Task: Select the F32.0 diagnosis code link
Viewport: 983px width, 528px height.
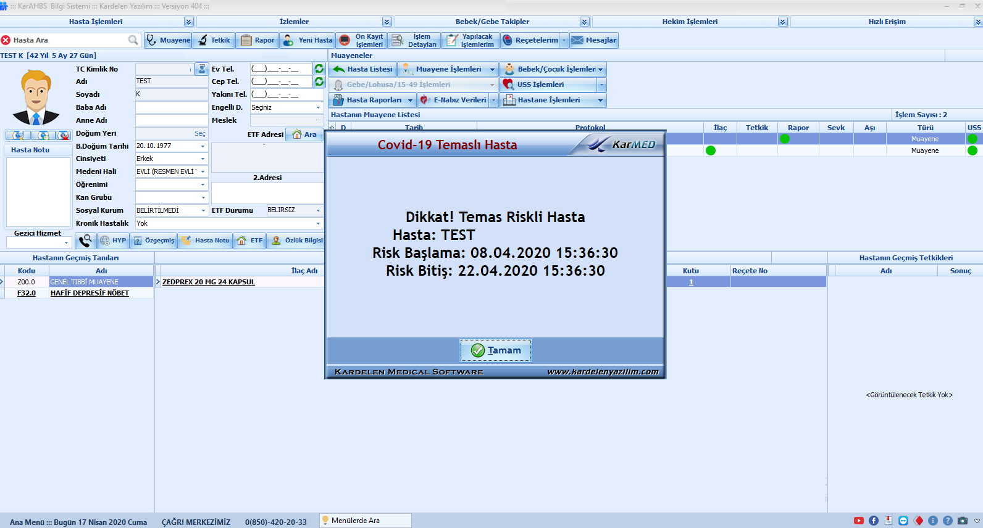Action: (x=27, y=293)
